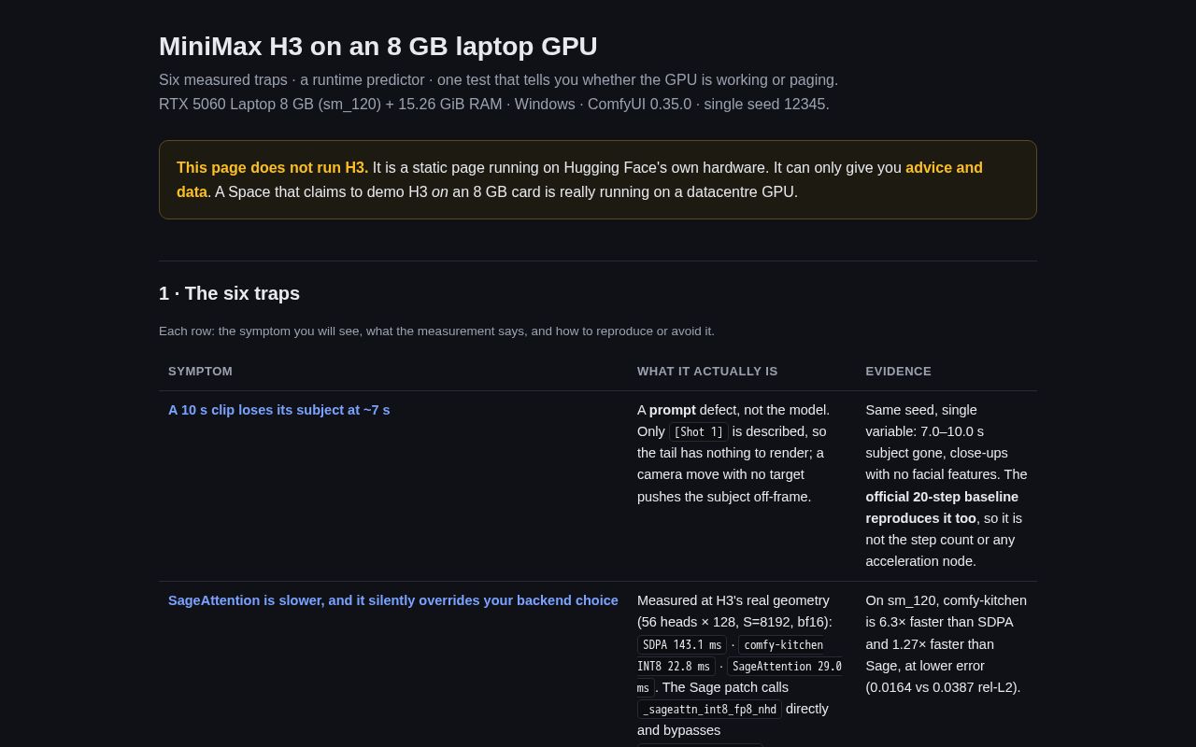Click the 'Each row: the symptom you will see' caption
This screenshot has width=1196, height=747.
(436, 331)
